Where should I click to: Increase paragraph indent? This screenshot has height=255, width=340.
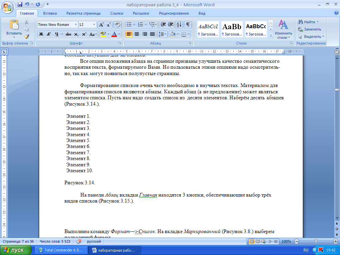(x=170, y=25)
